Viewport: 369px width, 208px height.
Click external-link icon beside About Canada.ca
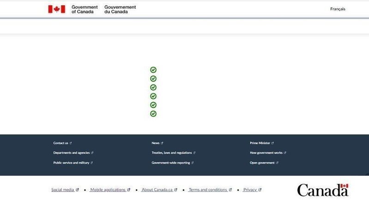[x=175, y=190]
